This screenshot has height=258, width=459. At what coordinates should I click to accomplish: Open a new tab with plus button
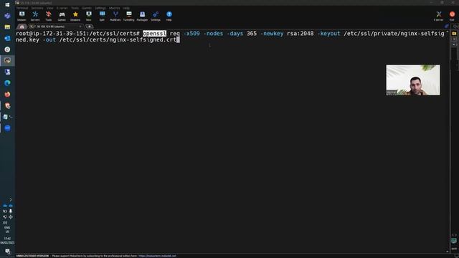(90, 27)
